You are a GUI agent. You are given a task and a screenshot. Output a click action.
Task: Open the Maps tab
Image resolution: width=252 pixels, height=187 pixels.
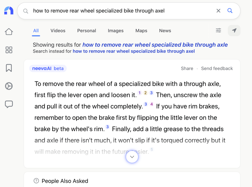[x=141, y=31]
